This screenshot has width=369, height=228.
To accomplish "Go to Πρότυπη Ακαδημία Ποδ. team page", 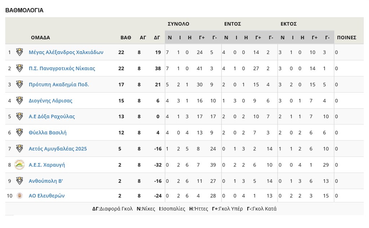I will click(59, 84).
